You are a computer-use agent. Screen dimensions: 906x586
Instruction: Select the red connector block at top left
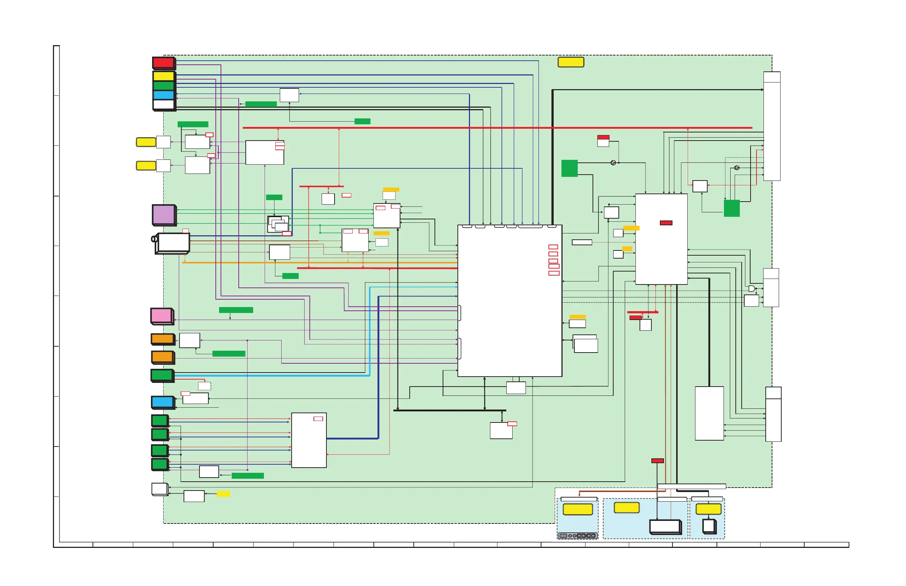pyautogui.click(x=164, y=63)
